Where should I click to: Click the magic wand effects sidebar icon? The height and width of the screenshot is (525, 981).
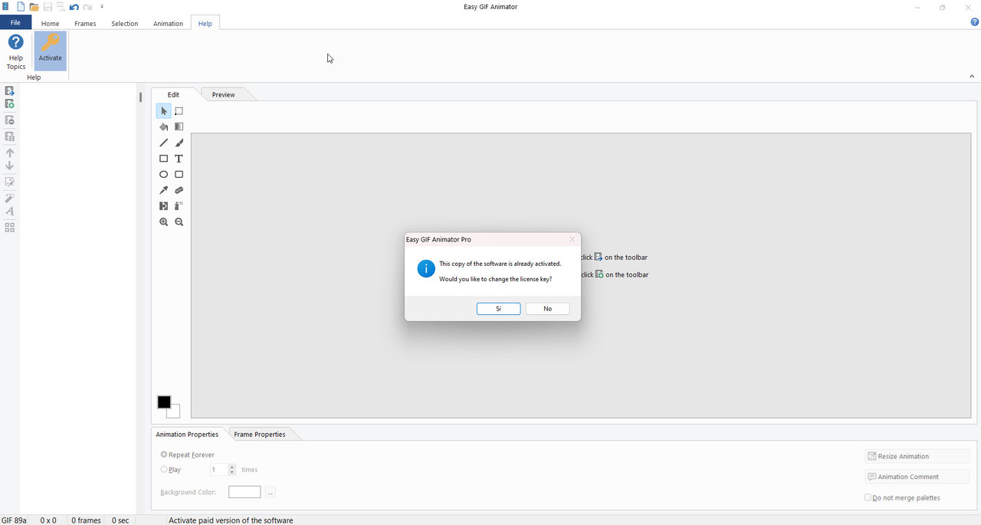point(9,198)
